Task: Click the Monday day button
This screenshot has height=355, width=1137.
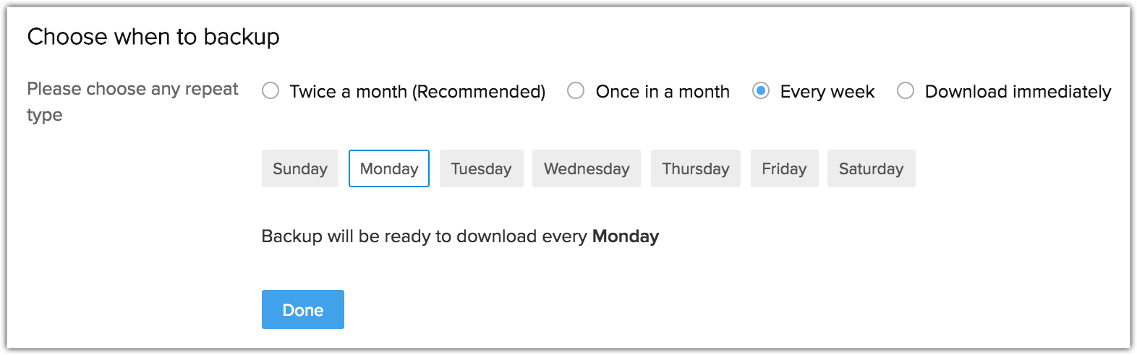Action: click(389, 168)
